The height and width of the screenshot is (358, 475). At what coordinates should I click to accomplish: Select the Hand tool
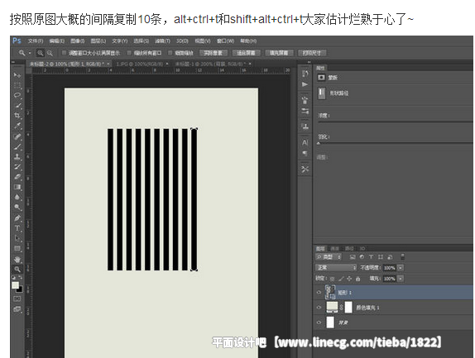click(x=17, y=259)
